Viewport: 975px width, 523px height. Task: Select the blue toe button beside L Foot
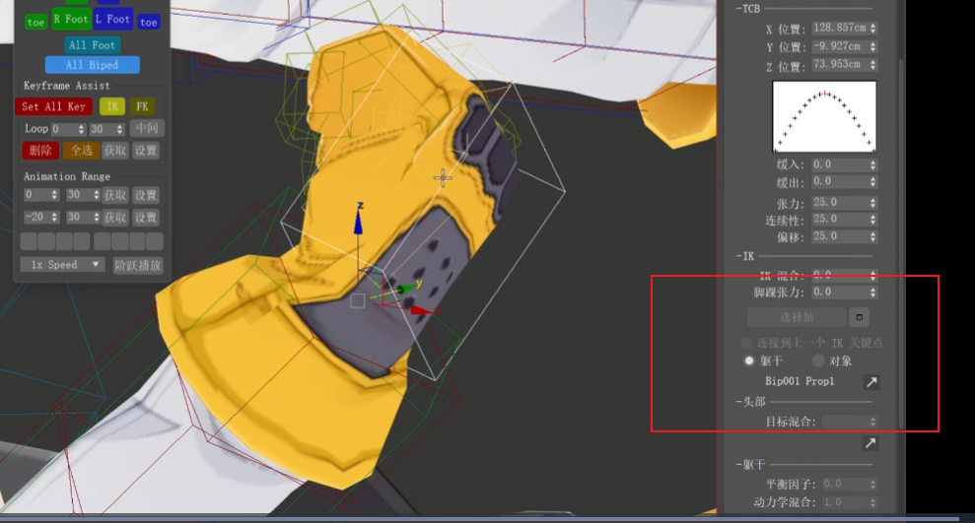[149, 22]
